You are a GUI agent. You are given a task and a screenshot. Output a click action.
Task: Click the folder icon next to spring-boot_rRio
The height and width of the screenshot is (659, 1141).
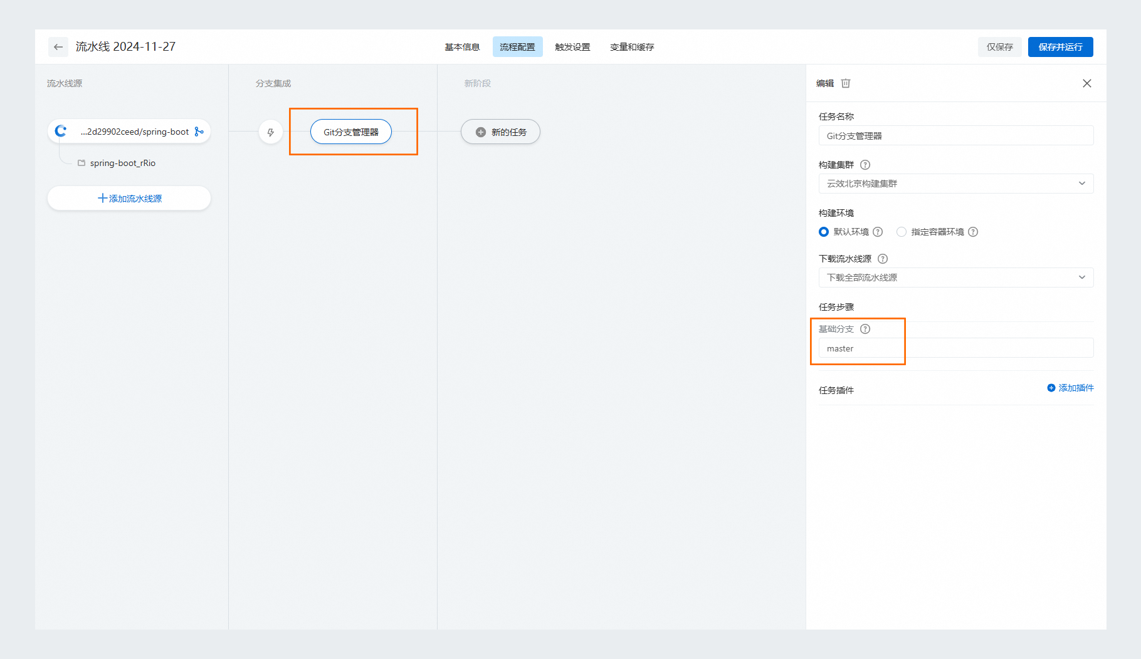pyautogui.click(x=81, y=163)
